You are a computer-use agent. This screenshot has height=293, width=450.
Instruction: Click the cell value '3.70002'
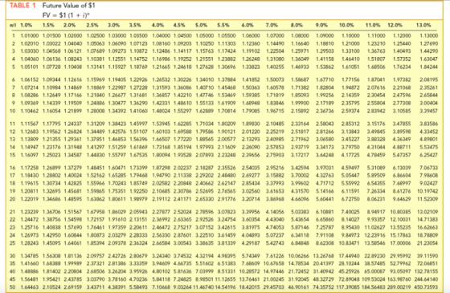pos(301,175)
